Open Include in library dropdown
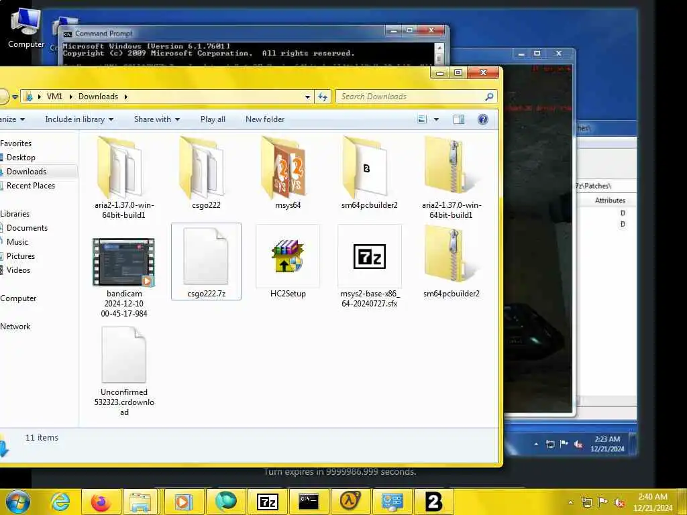This screenshot has height=515, width=687. coord(79,119)
